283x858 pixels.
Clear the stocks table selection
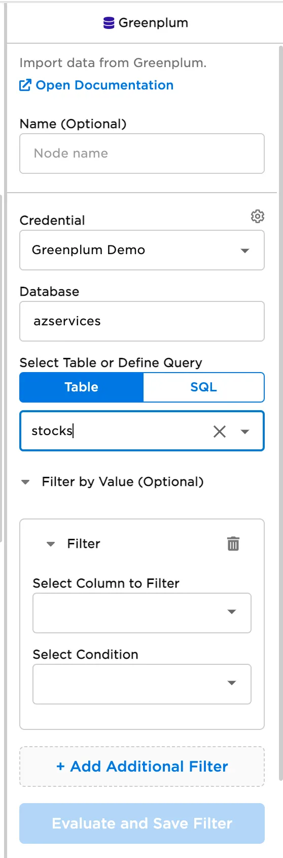[220, 432]
